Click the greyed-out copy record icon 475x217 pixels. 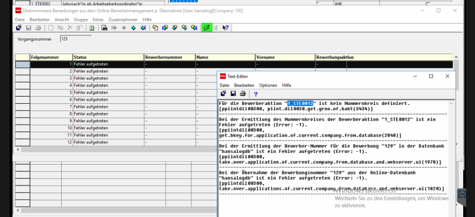click(x=61, y=28)
